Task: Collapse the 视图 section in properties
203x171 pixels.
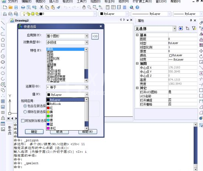Action: 137,64
